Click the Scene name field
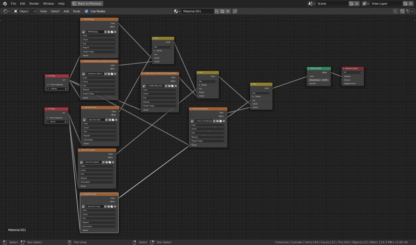 [332, 4]
